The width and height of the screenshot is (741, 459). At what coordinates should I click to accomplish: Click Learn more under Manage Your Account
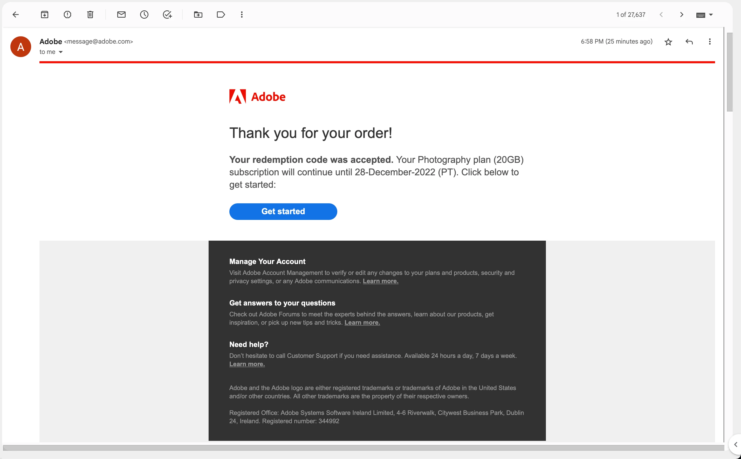(380, 281)
